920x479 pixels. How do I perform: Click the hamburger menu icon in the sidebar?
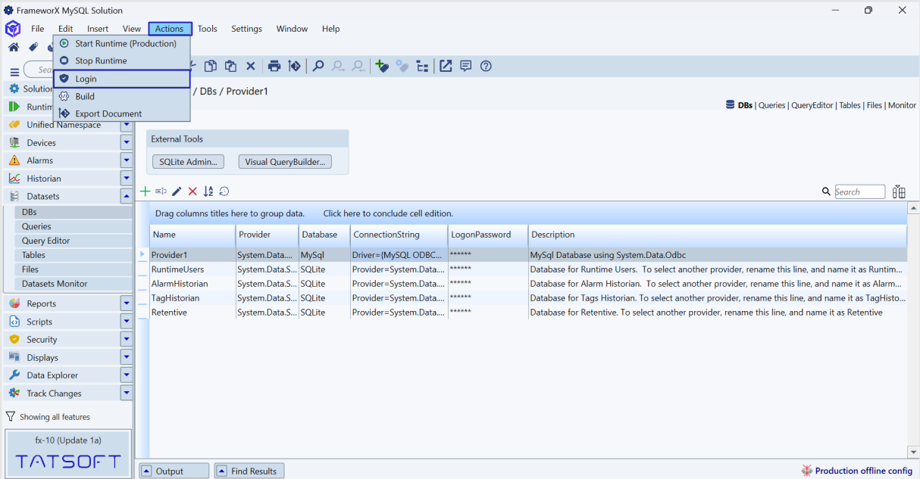tap(14, 72)
